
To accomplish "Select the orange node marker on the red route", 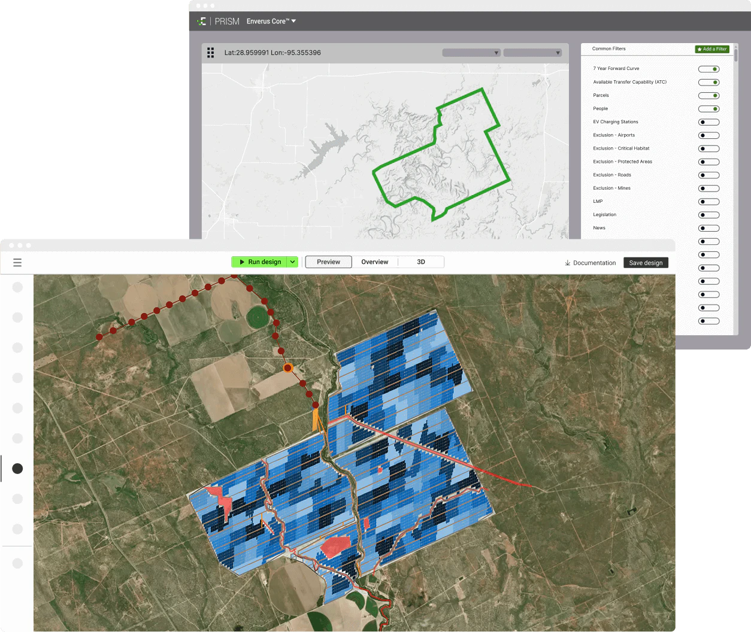I will (288, 368).
